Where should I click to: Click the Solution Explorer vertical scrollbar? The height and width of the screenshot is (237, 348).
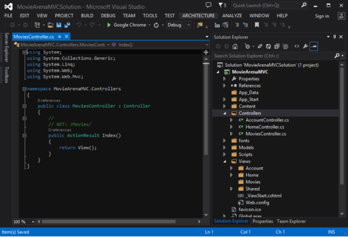(342, 125)
